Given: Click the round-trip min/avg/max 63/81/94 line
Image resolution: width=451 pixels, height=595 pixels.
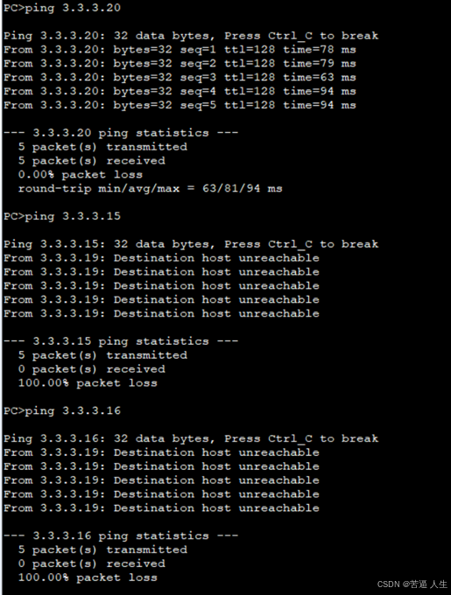Looking at the screenshot, I should click(151, 189).
